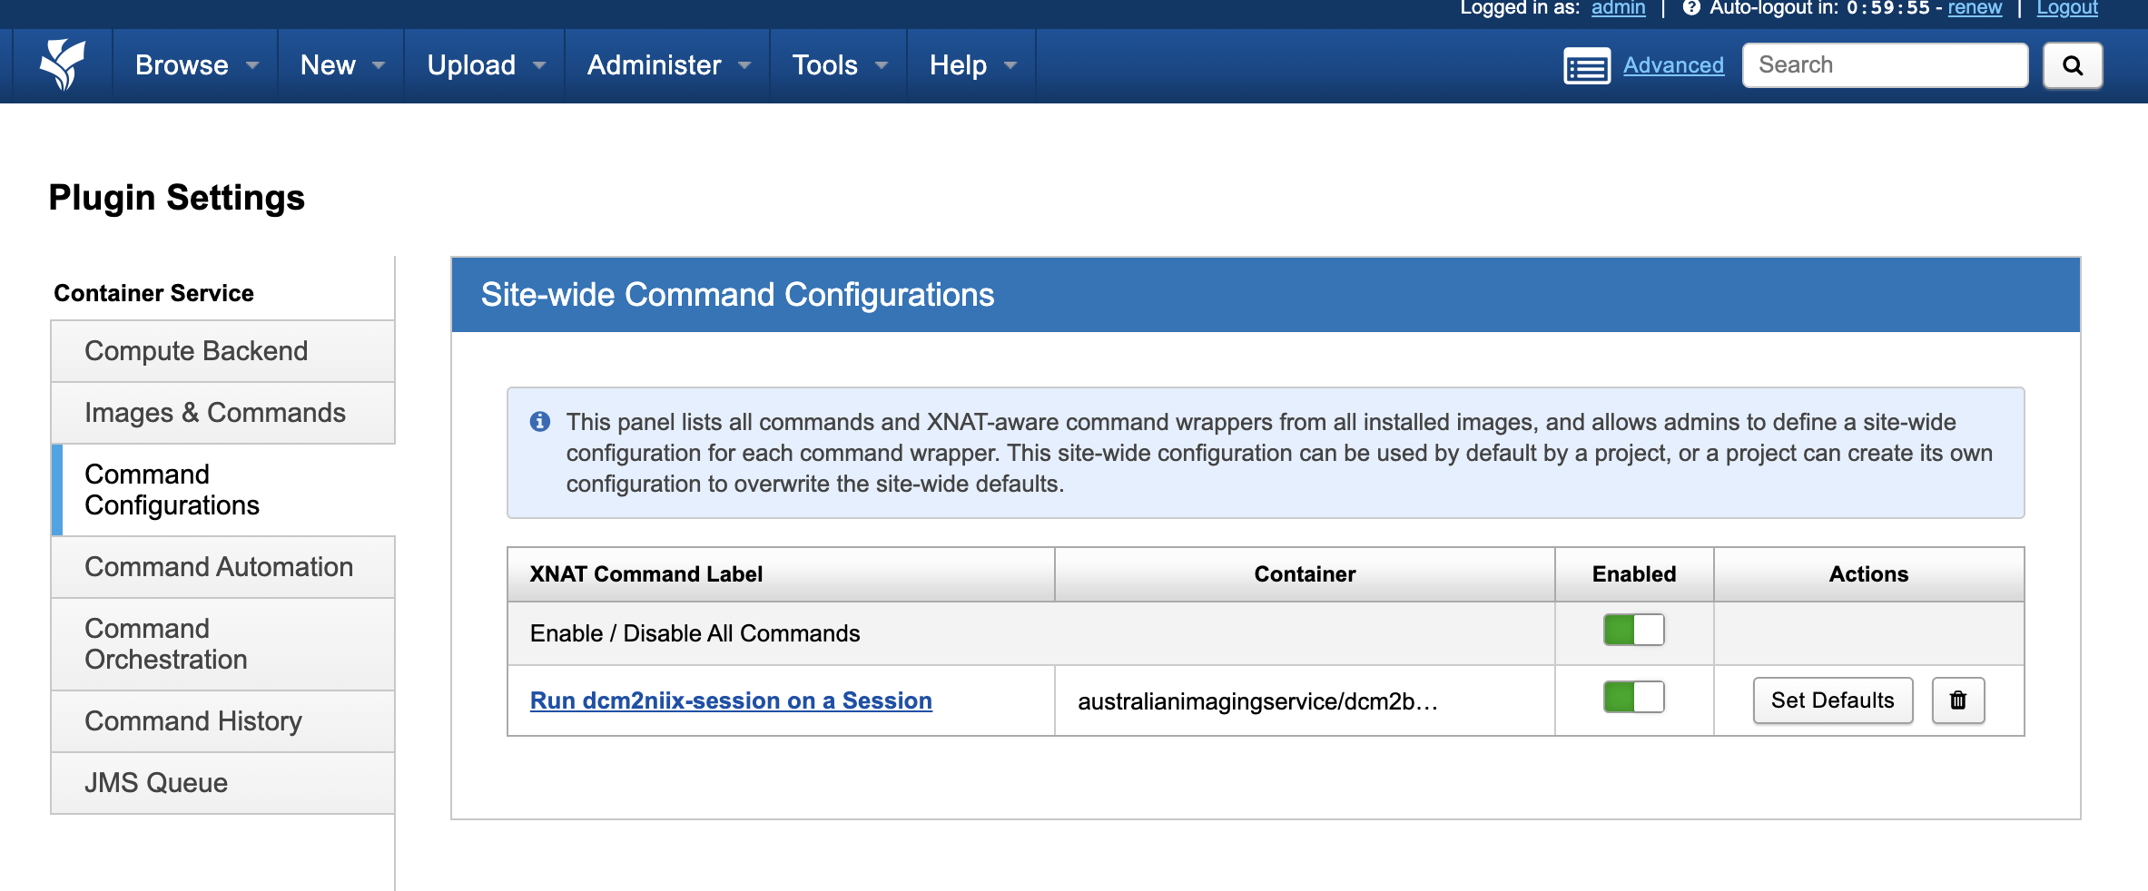Click the renew session link
The width and height of the screenshot is (2148, 891).
pyautogui.click(x=1975, y=8)
